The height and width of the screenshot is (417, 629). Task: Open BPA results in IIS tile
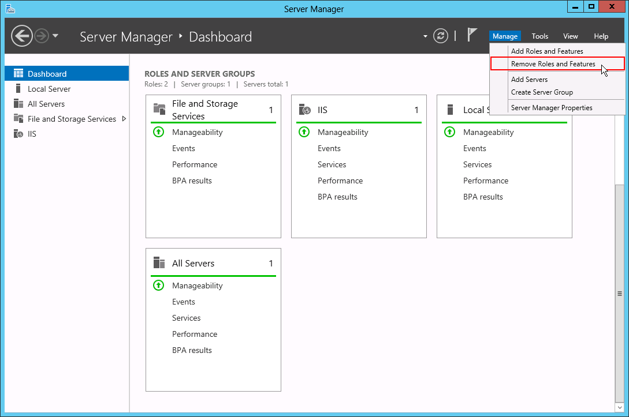(x=337, y=197)
